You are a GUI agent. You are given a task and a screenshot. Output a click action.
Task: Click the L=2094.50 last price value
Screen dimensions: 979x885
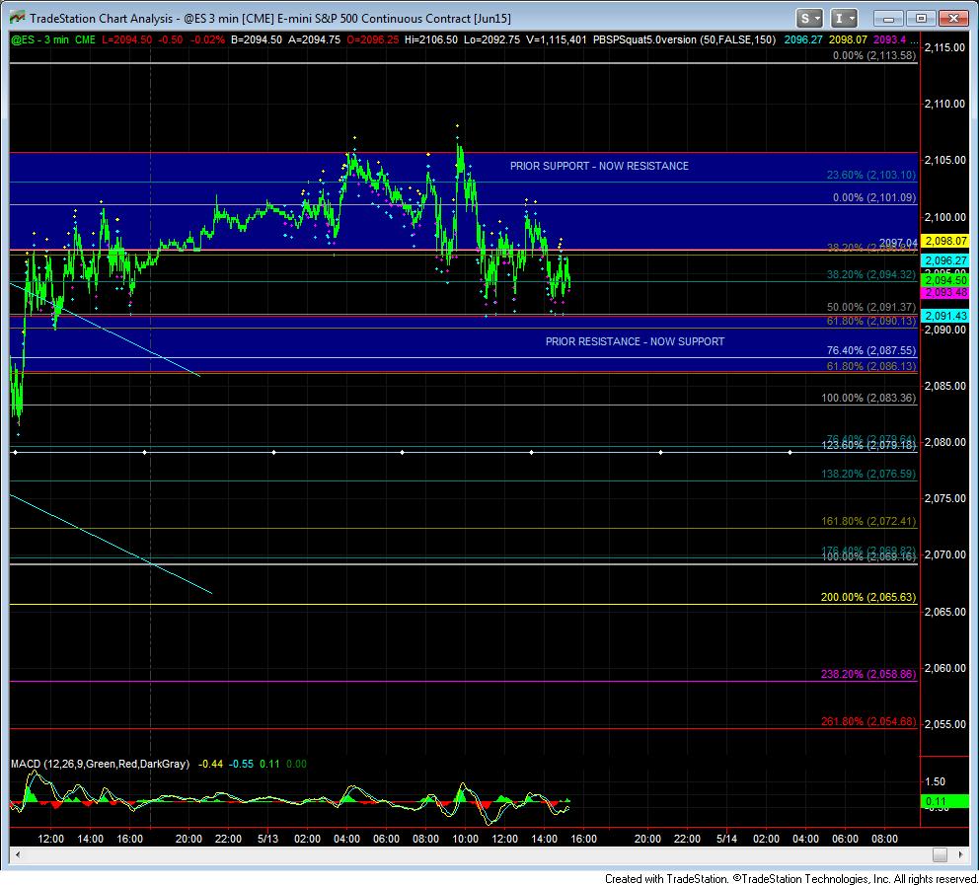pos(126,39)
